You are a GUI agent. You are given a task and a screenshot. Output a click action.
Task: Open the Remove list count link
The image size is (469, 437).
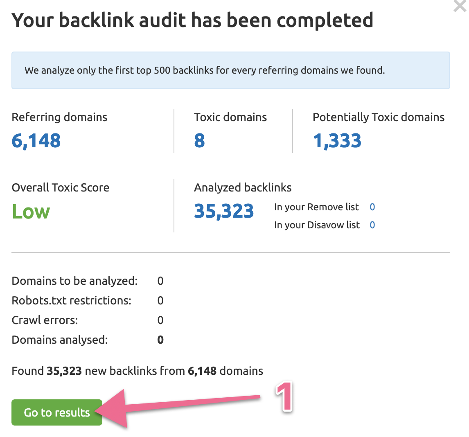[x=372, y=207]
